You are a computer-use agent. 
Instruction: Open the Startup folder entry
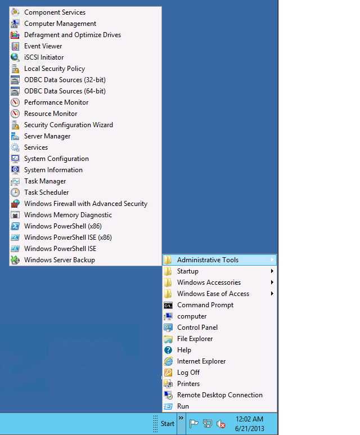pos(220,271)
